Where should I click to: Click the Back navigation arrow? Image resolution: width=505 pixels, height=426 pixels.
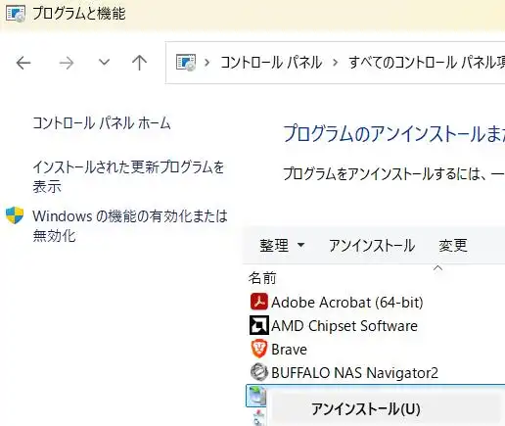tap(23, 63)
